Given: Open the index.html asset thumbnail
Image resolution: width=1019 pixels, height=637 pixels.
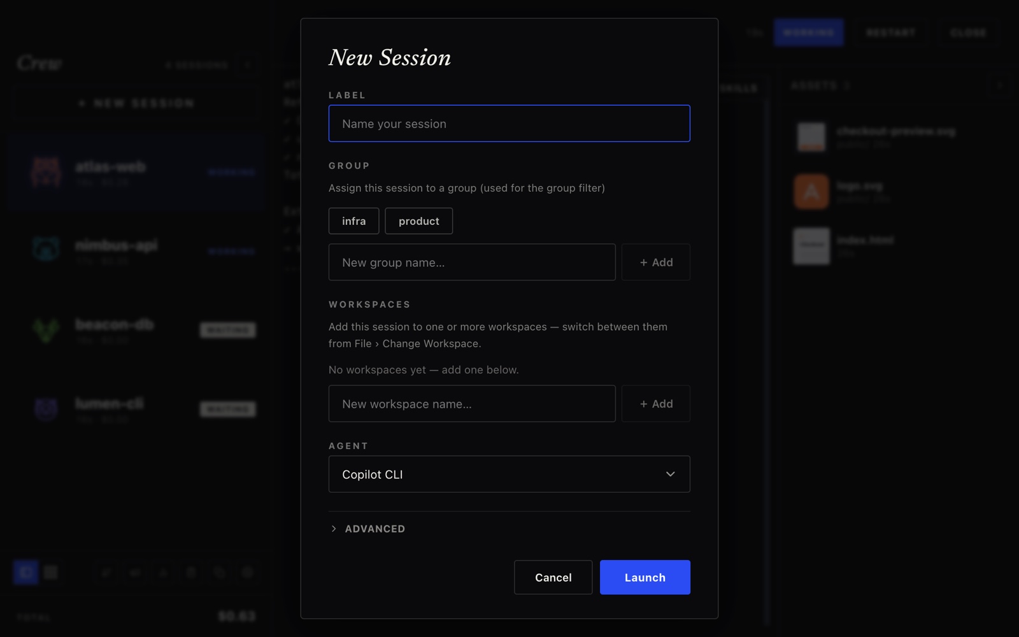Looking at the screenshot, I should pos(811,246).
